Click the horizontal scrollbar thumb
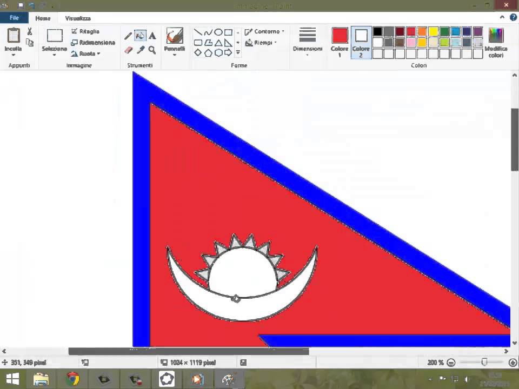 coord(189,351)
